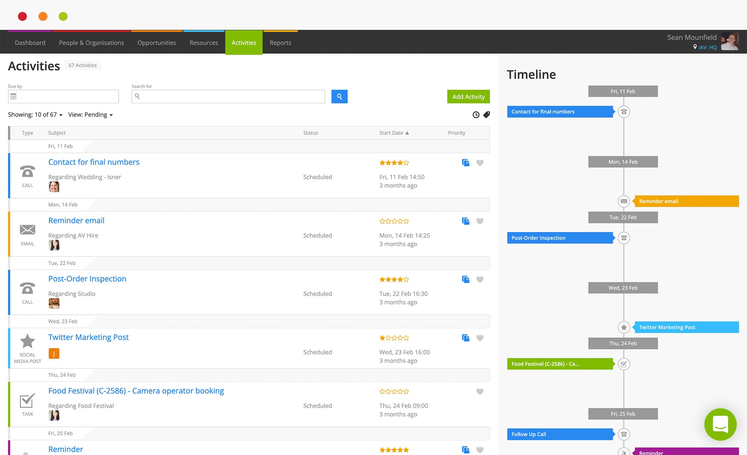This screenshot has height=455, width=747.
Task: Click the email icon on the Timeline for Reminder email
Action: tap(623, 201)
